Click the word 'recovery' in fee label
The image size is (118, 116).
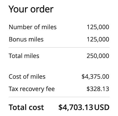point(32,89)
